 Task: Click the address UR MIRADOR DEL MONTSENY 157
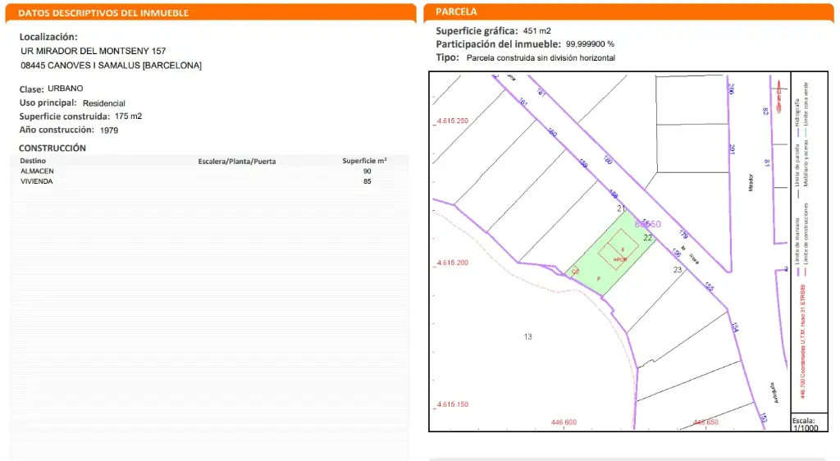click(x=94, y=51)
